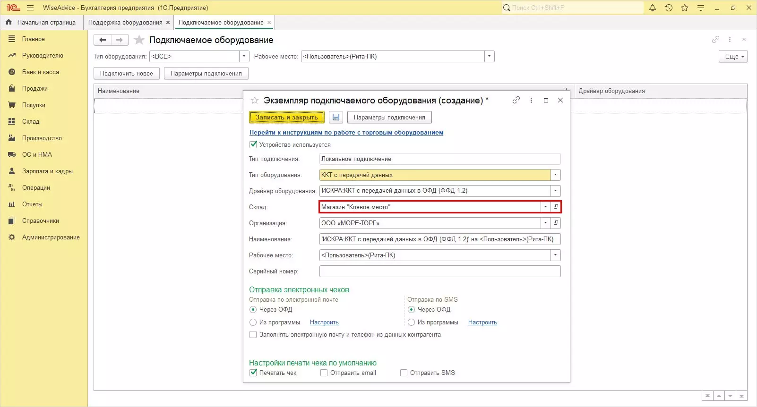Click Записать и закрыть button
The height and width of the screenshot is (407, 757).
pyautogui.click(x=287, y=117)
